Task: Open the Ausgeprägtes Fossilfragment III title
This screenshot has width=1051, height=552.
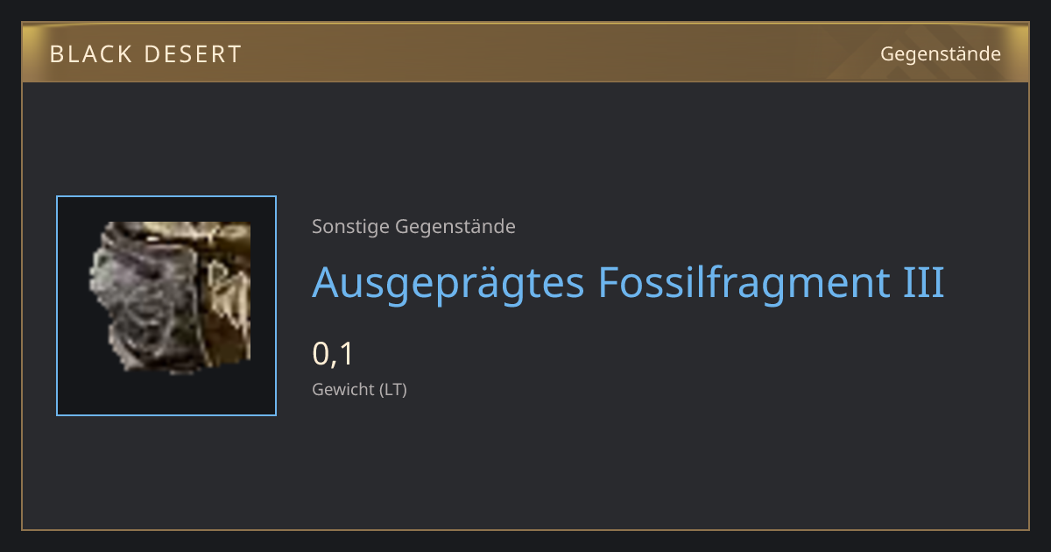Action: [628, 284]
